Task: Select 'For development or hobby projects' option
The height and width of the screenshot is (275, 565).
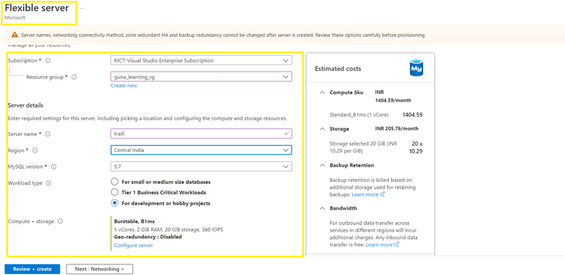Action: tap(115, 203)
